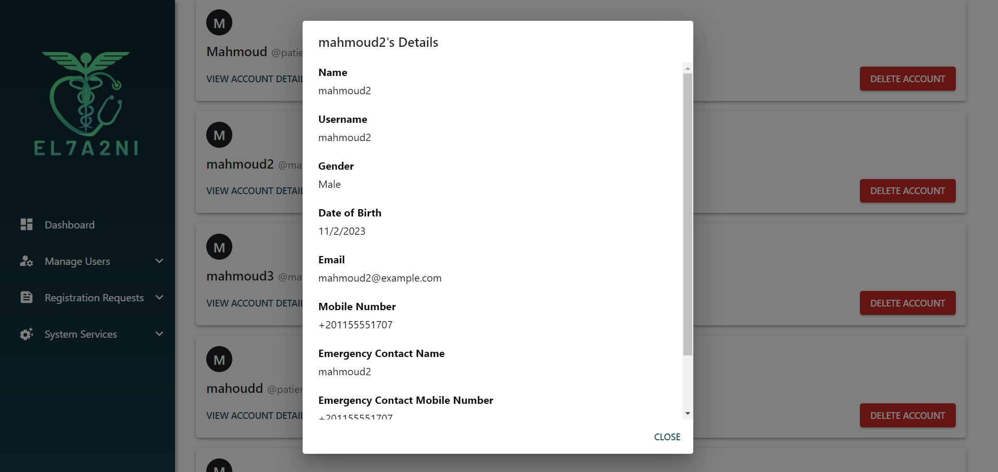Screen dimensions: 998x472
Task: Click the mahmoud2@example.com email value
Action: (380, 278)
